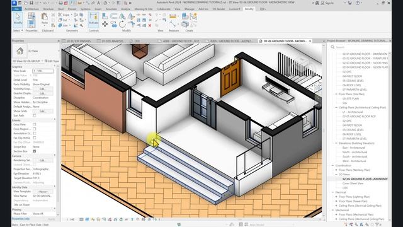Click the shopping cart icon in title bar
403x227 pixels.
click(x=350, y=3)
